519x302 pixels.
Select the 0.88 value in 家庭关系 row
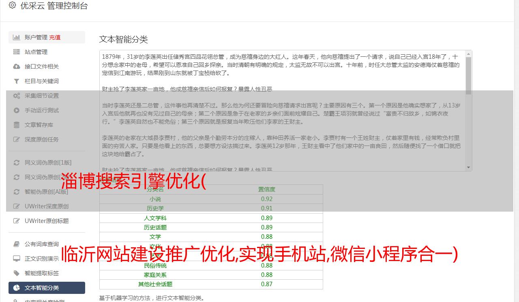267,275
